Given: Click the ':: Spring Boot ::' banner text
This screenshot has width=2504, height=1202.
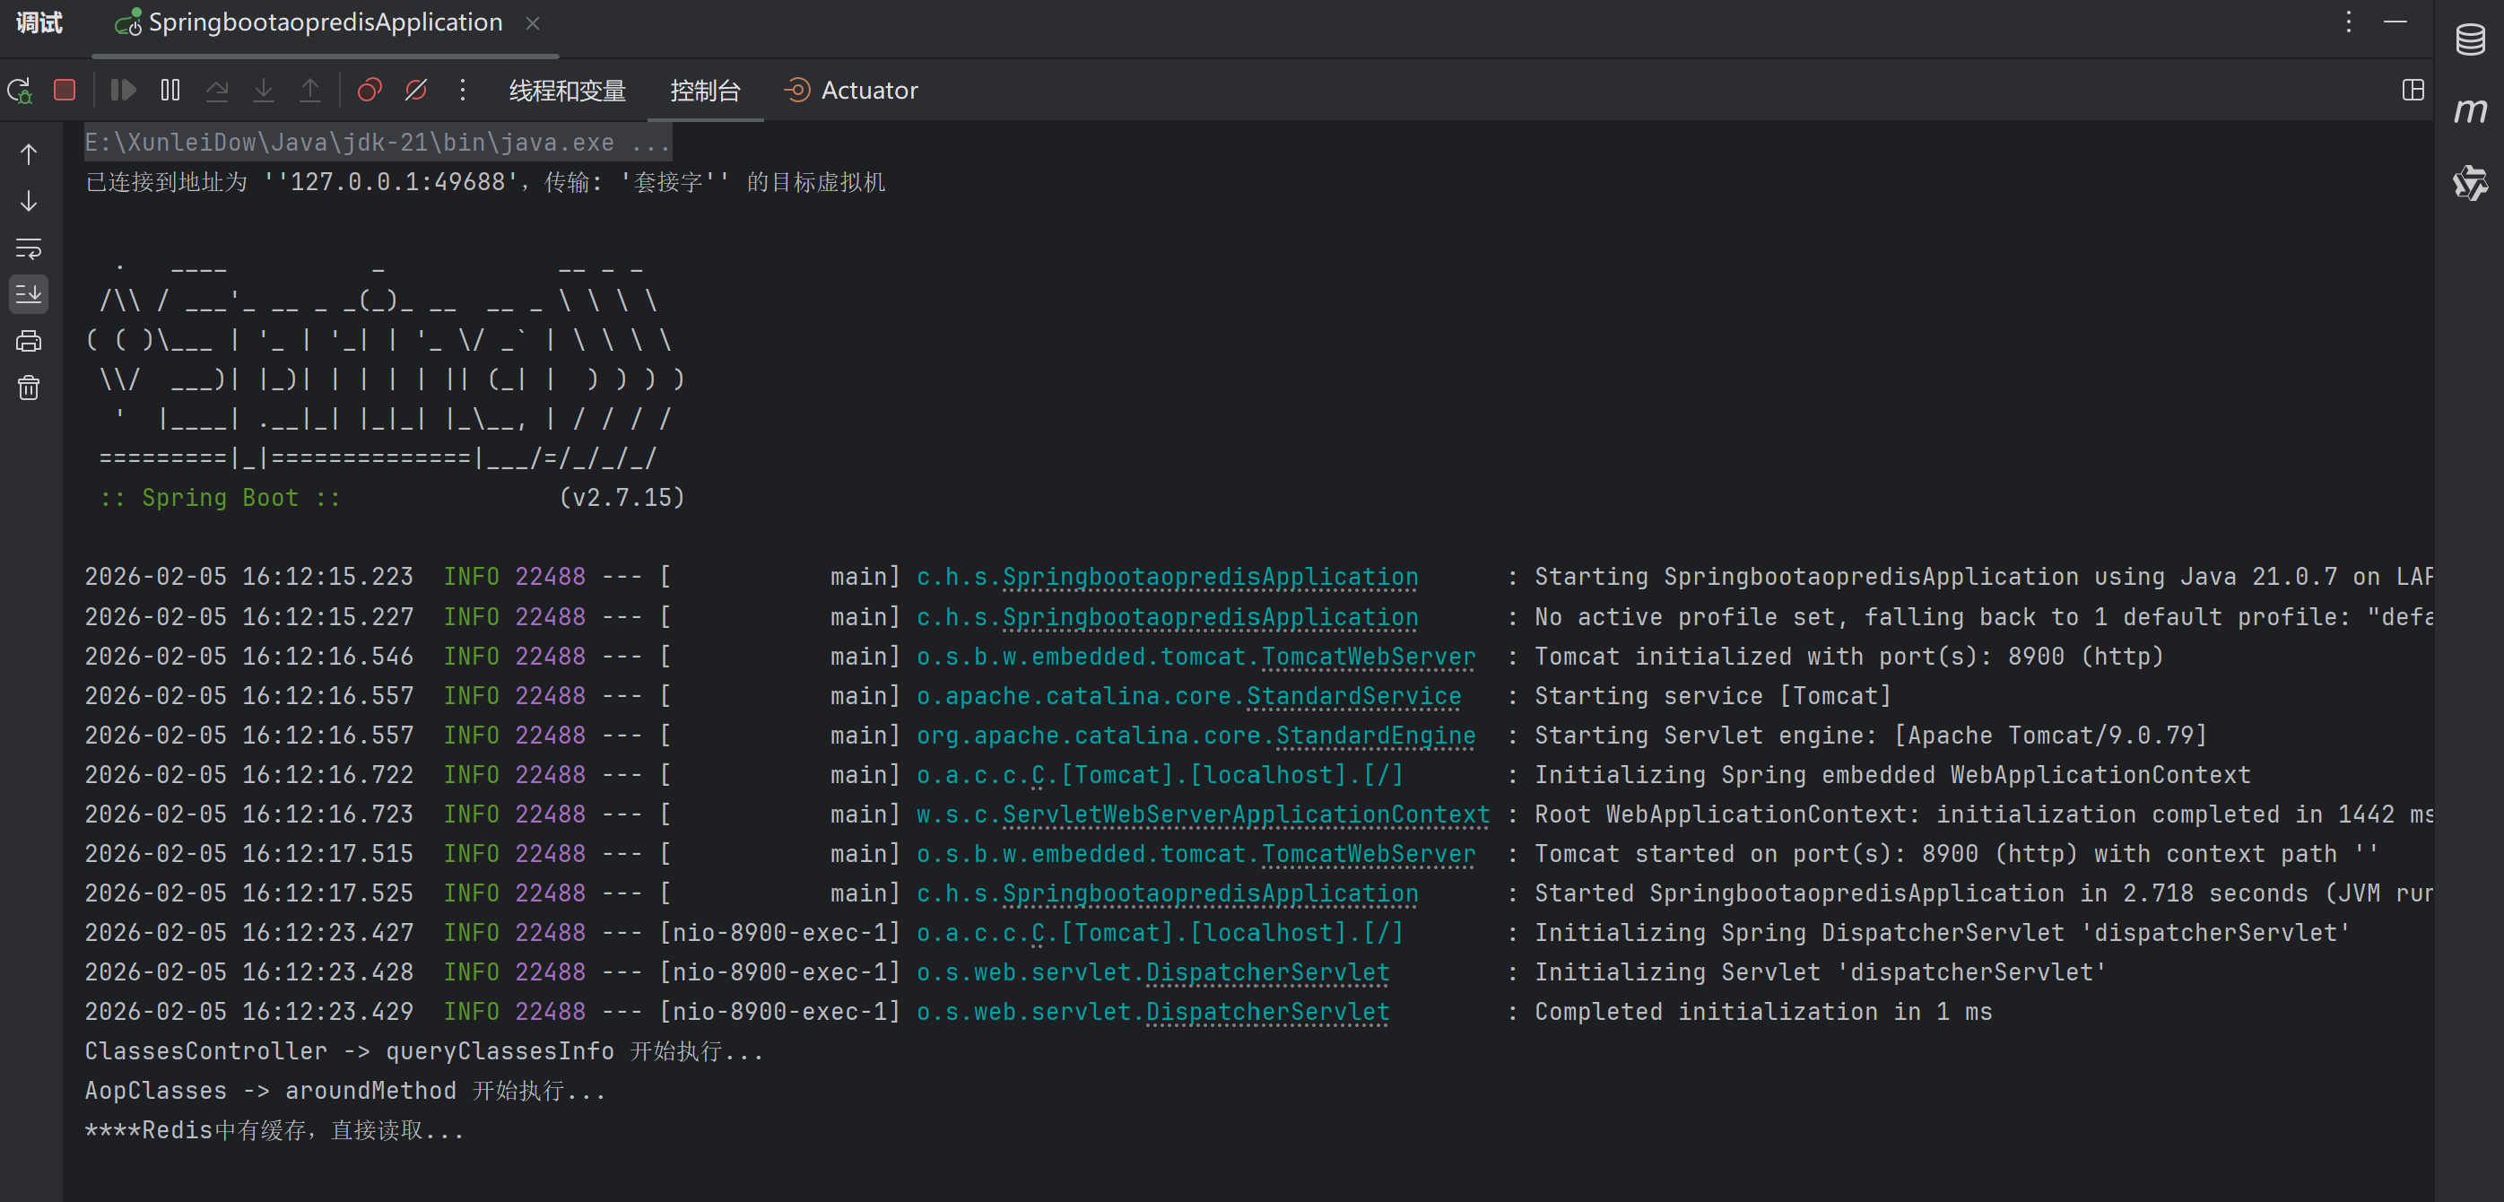Looking at the screenshot, I should click(x=221, y=498).
